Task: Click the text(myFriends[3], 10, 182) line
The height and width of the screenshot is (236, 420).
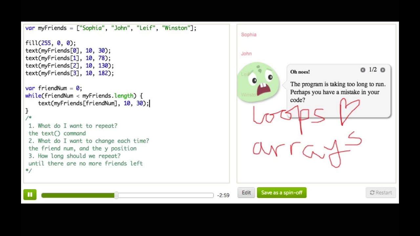Action: 70,73
